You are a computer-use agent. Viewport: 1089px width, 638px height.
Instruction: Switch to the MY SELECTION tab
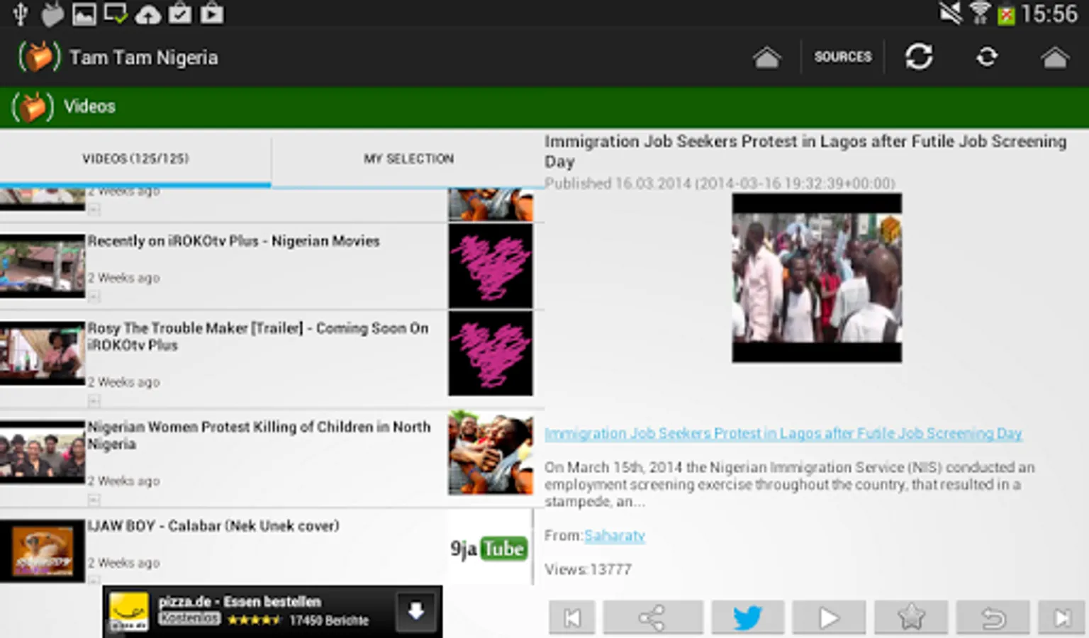coord(408,159)
